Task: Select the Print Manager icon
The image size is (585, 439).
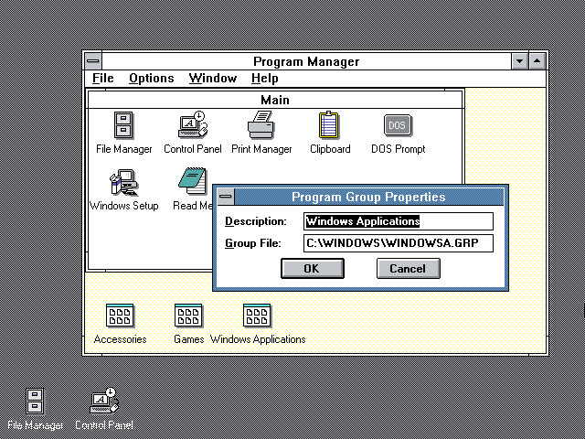Action: [261, 125]
